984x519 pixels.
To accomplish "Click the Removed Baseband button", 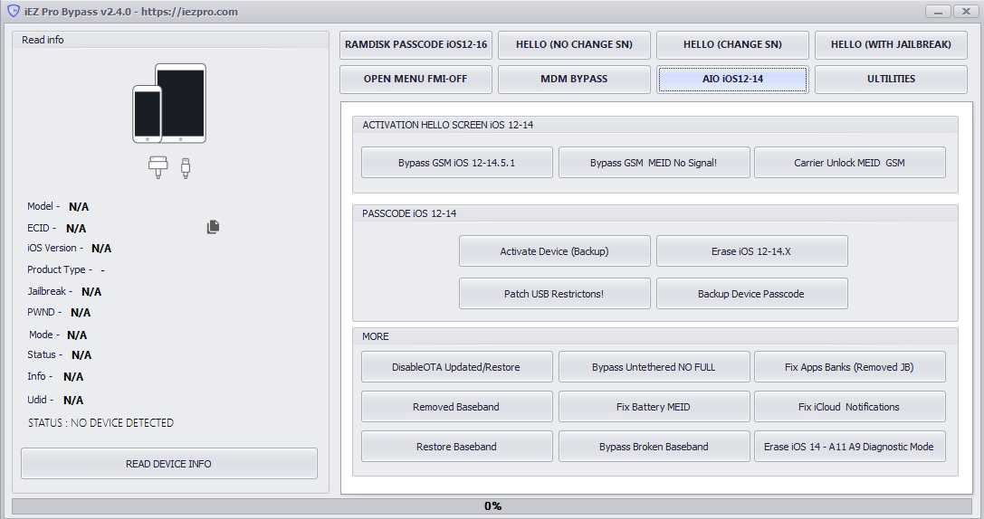I will 457,407.
